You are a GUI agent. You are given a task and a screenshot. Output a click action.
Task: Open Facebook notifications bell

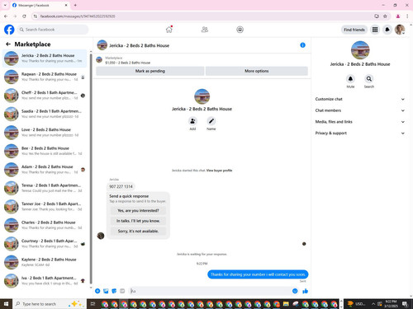click(387, 30)
